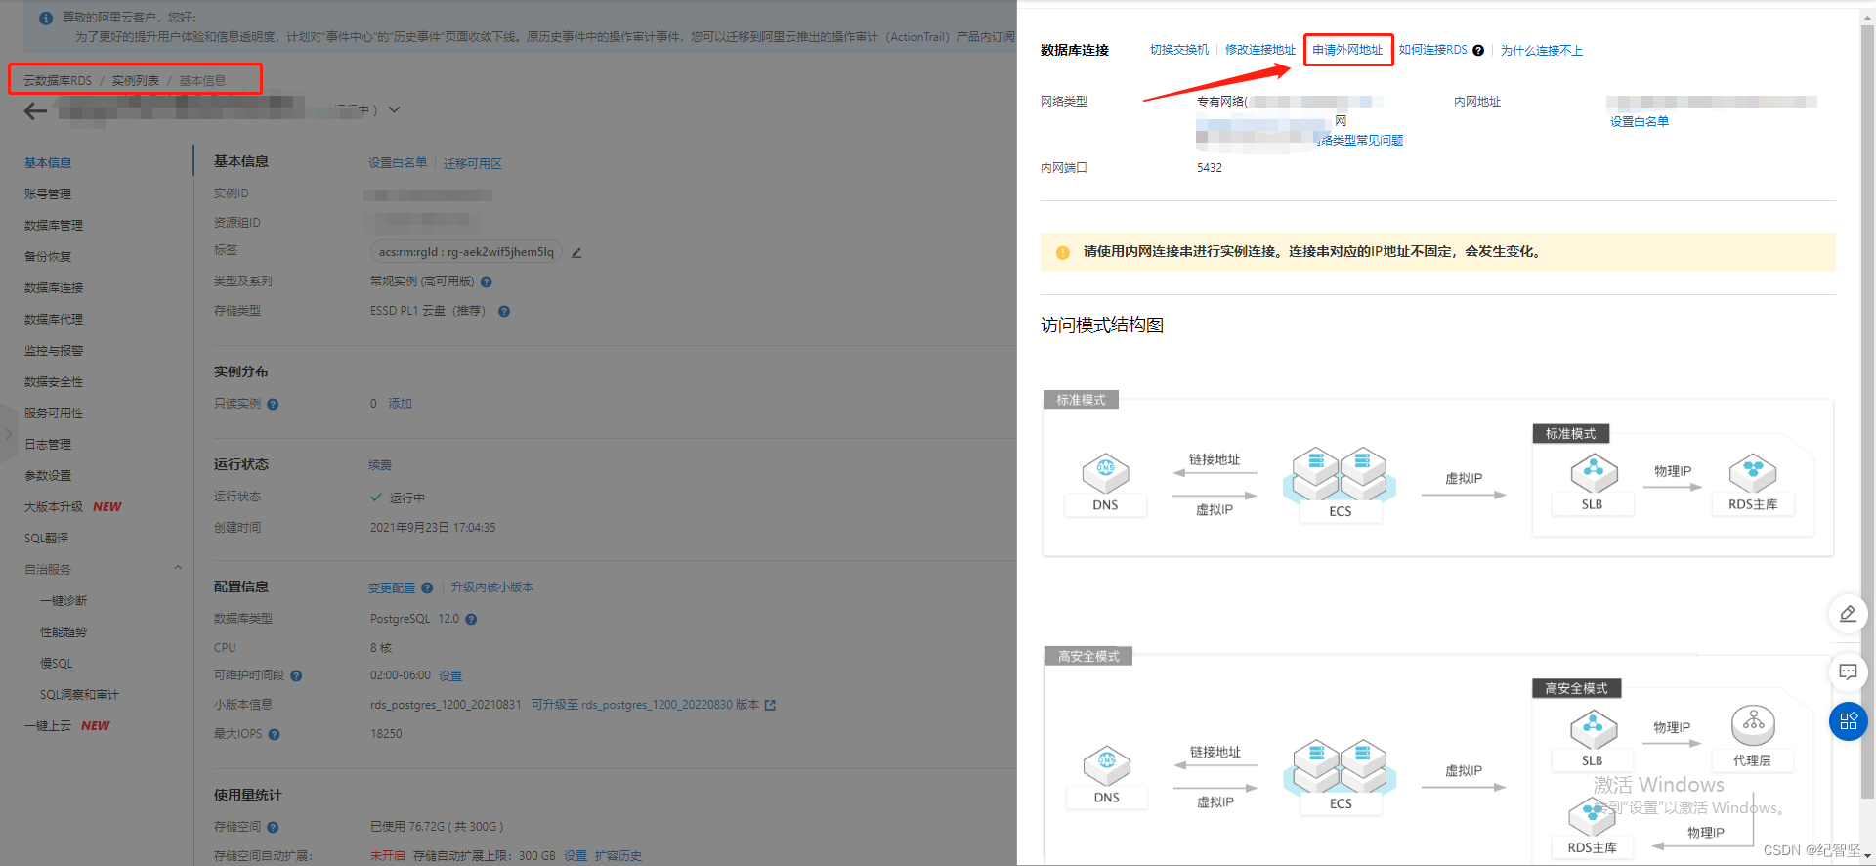Open 参数设置 in sidebar
This screenshot has width=1876, height=866.
(x=48, y=476)
